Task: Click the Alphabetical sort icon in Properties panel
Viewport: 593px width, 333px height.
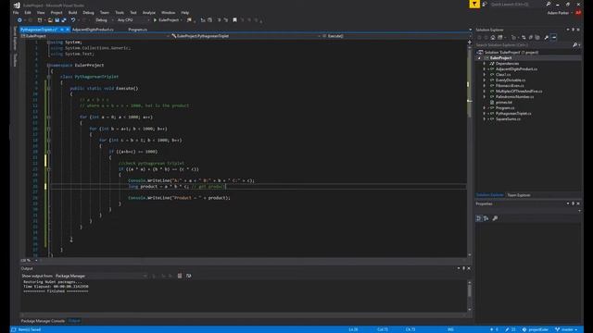Action: pos(486,218)
